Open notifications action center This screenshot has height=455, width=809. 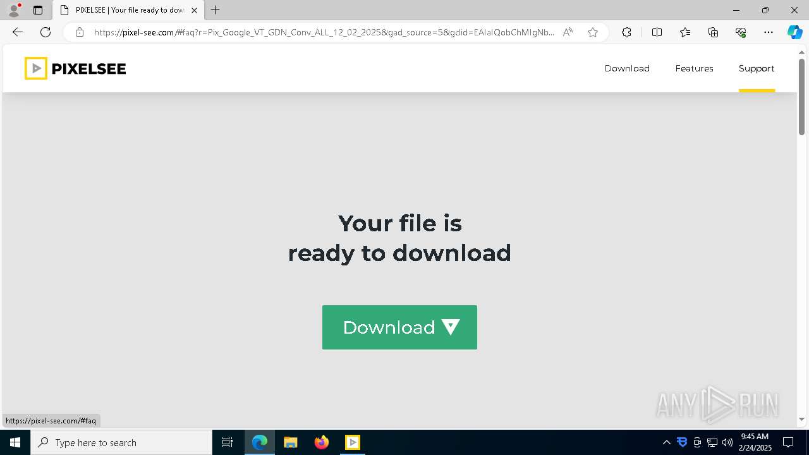[788, 442]
